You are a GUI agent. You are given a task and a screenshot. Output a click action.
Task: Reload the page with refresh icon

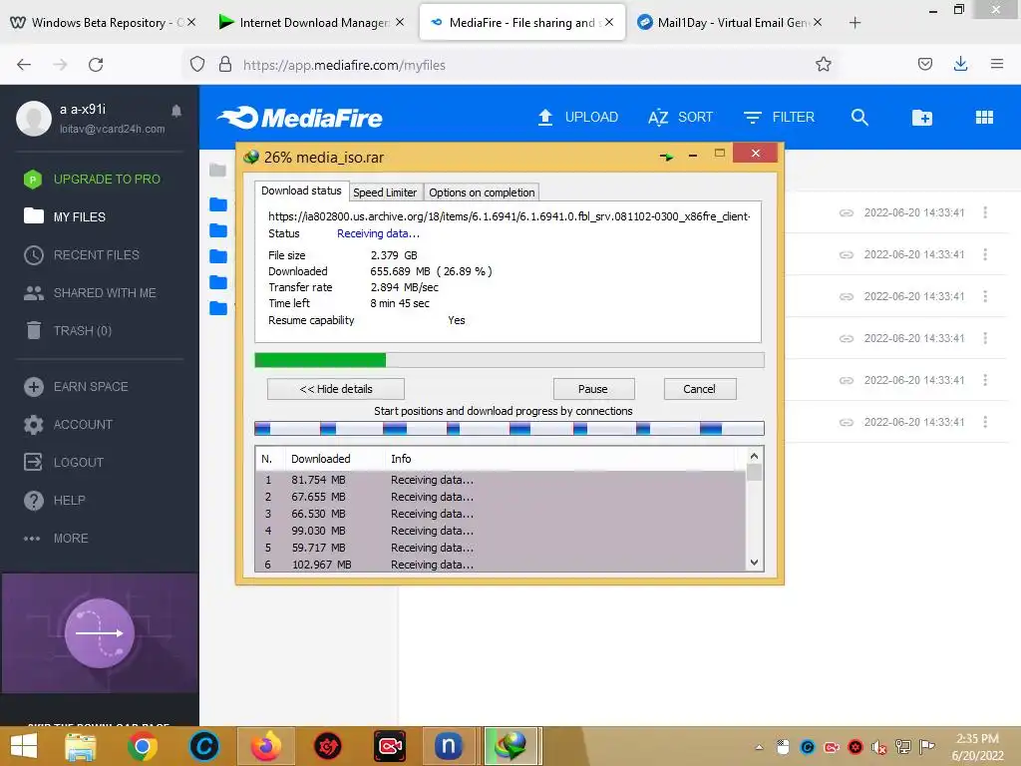tap(96, 65)
